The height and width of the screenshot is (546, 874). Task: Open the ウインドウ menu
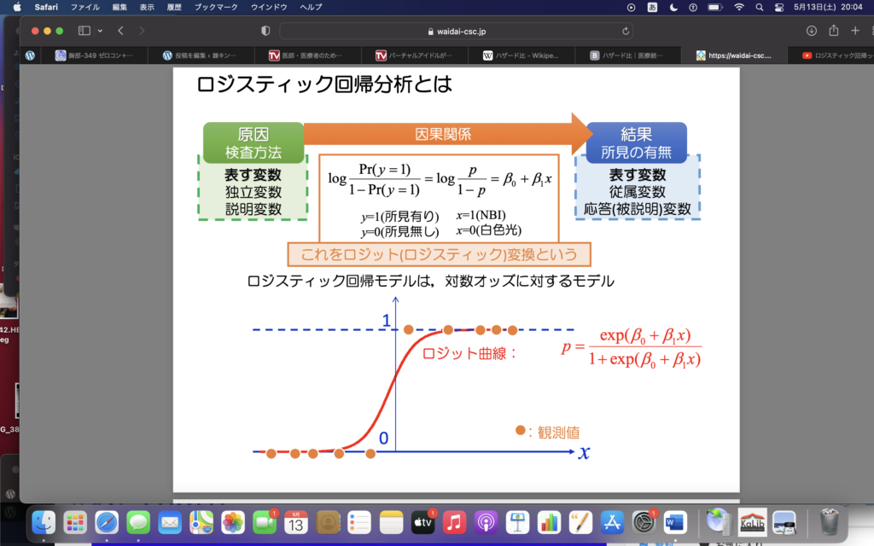coord(269,7)
